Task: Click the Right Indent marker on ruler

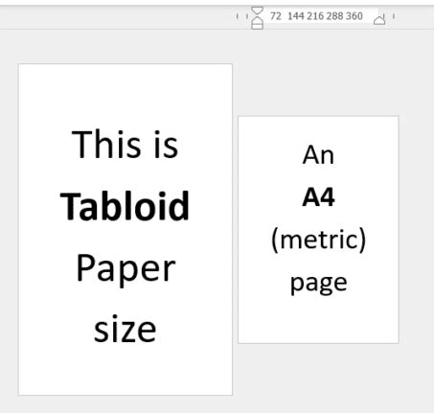Action: (379, 19)
